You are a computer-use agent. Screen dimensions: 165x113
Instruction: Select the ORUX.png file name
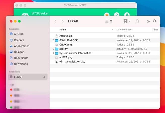pyautogui.click(x=65, y=45)
